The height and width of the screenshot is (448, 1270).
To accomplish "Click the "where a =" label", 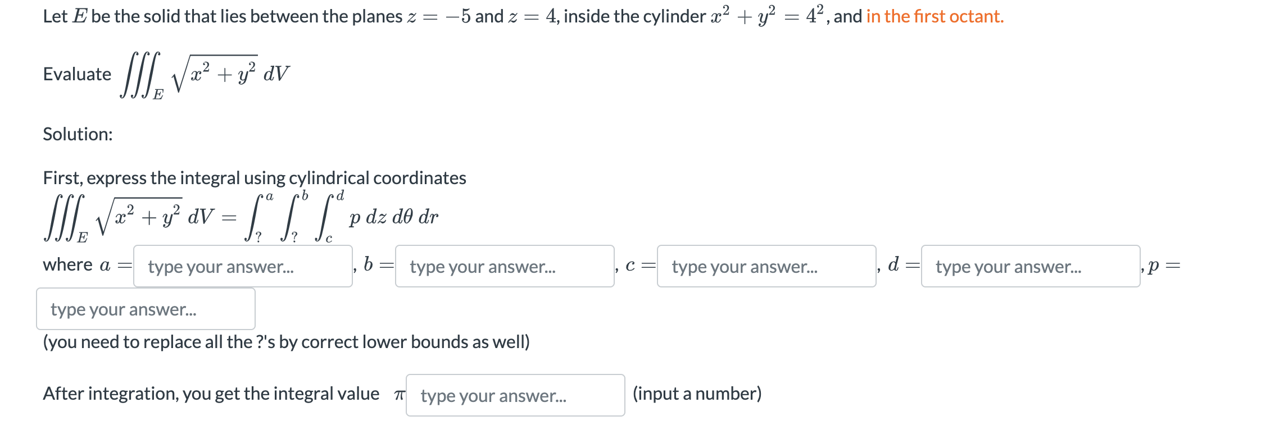I will pos(86,264).
